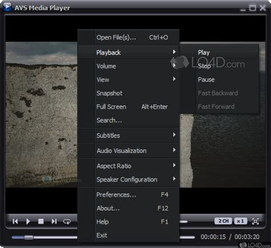
Task: Open Search... from the menu
Action: pyautogui.click(x=128, y=120)
